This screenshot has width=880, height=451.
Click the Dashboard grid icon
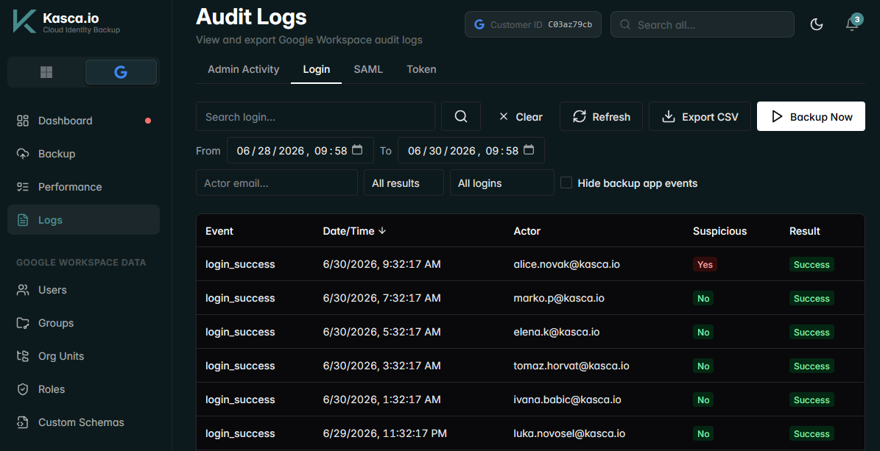tap(23, 121)
